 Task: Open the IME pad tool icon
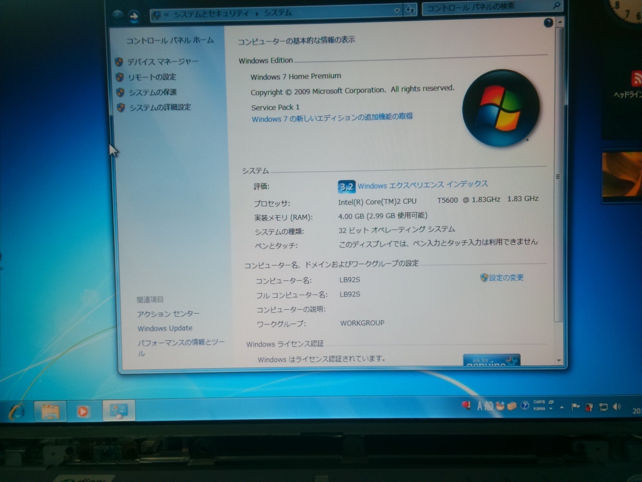tap(500, 406)
